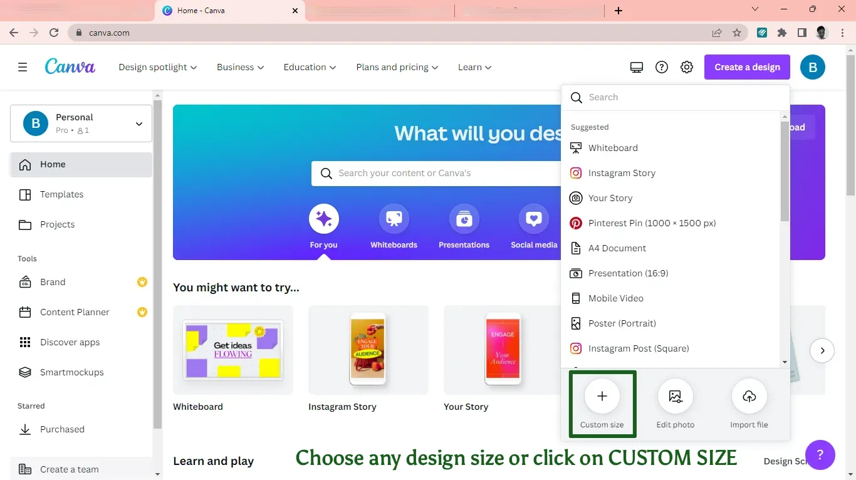This screenshot has width=856, height=480.
Task: Click the Import file upload icon
Action: (749, 396)
